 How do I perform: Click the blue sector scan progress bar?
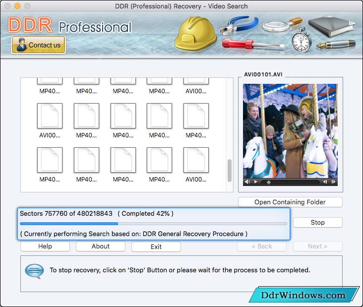(x=153, y=224)
